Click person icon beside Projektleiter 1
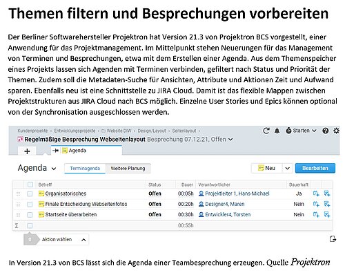 pyautogui.click(x=201, y=194)
